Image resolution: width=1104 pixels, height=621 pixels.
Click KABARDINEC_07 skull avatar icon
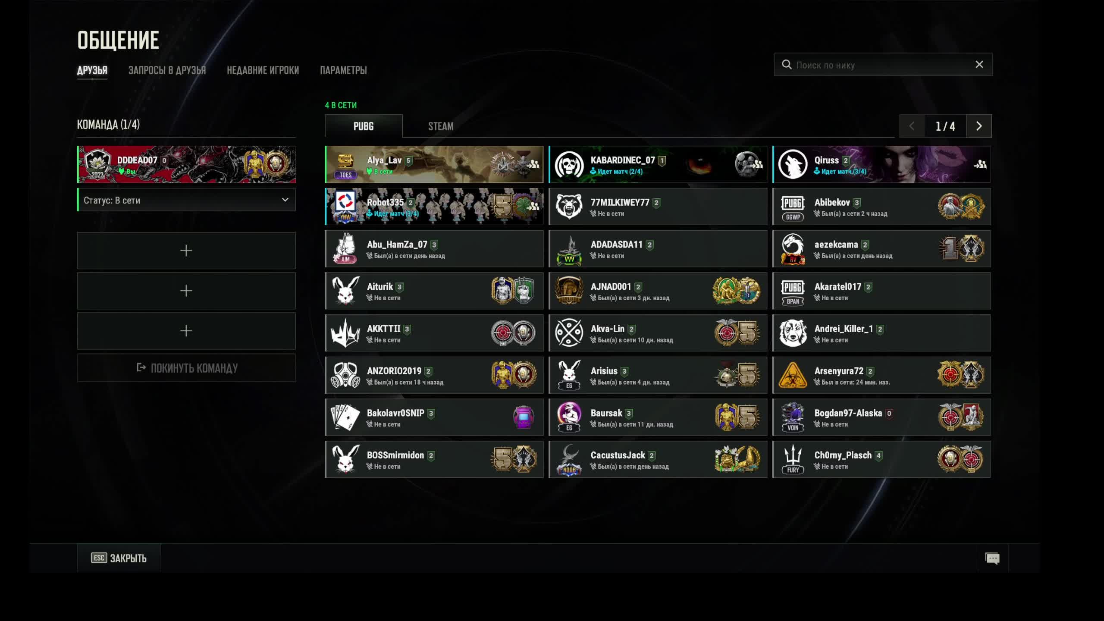[569, 164]
